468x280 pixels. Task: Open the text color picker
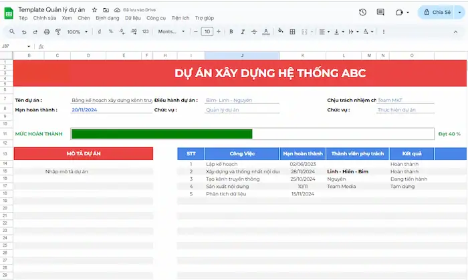(x=266, y=31)
